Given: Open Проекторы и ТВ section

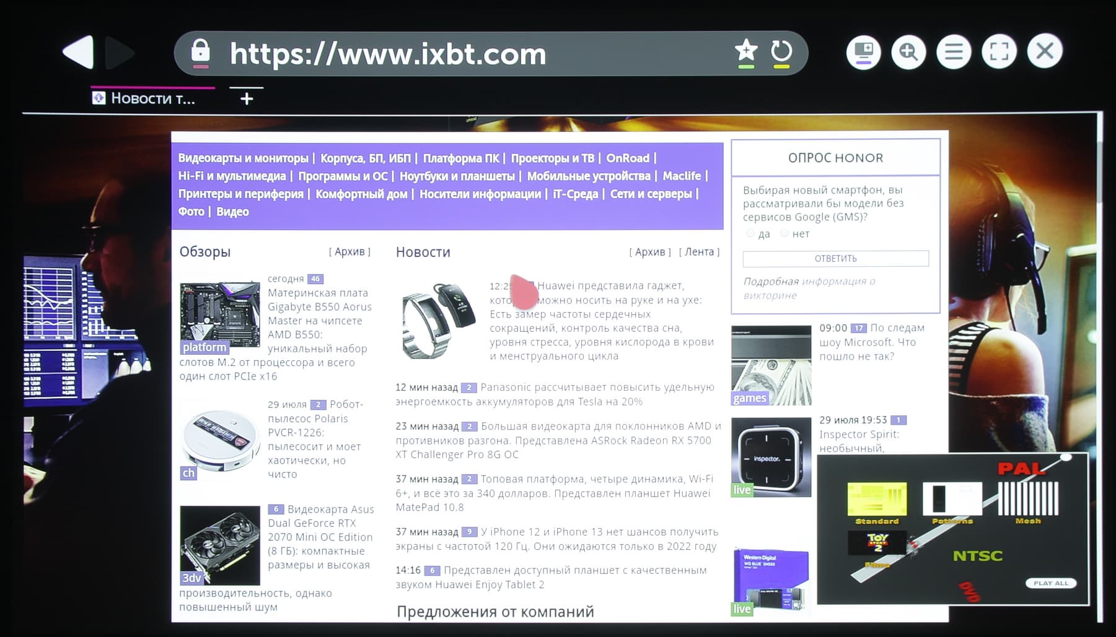Looking at the screenshot, I should pyautogui.click(x=552, y=158).
